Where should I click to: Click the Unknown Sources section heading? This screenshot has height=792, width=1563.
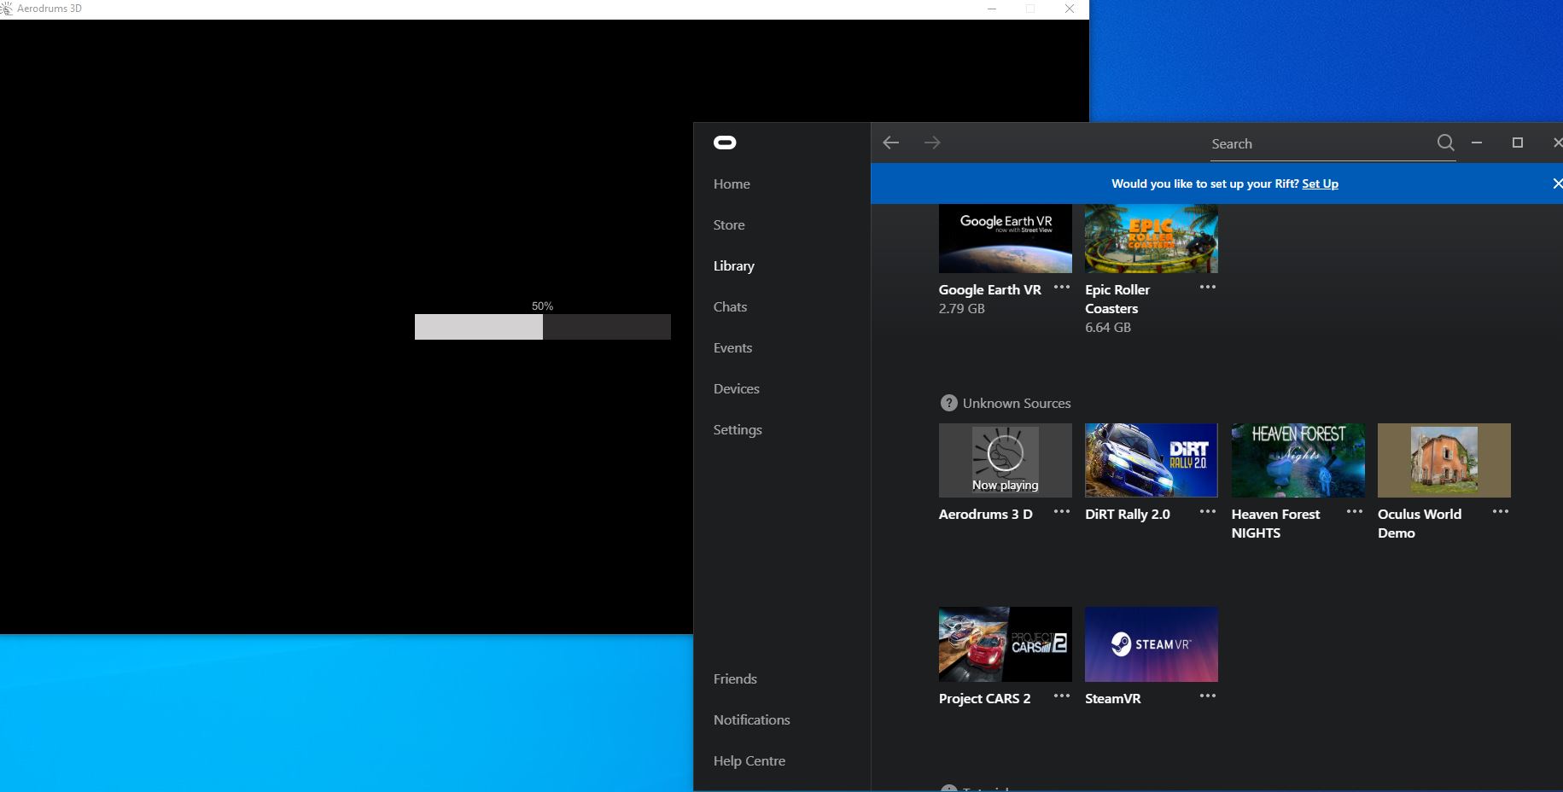click(x=1017, y=403)
